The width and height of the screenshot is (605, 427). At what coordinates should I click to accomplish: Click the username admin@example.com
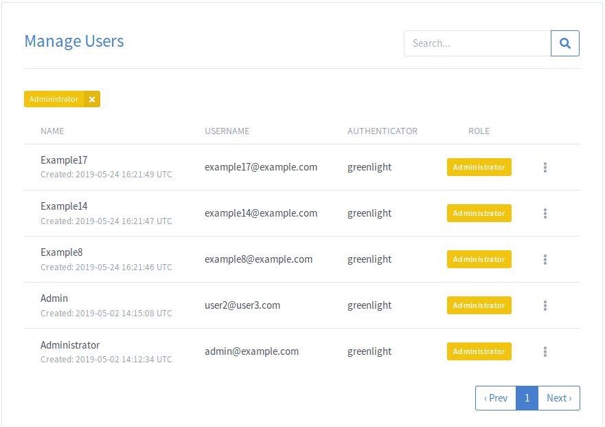251,351
